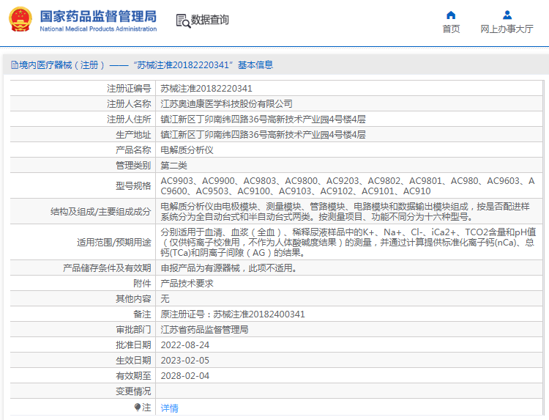Click the 国家药品监督管理局 site title
This screenshot has width=549, height=420.
[x=97, y=16]
